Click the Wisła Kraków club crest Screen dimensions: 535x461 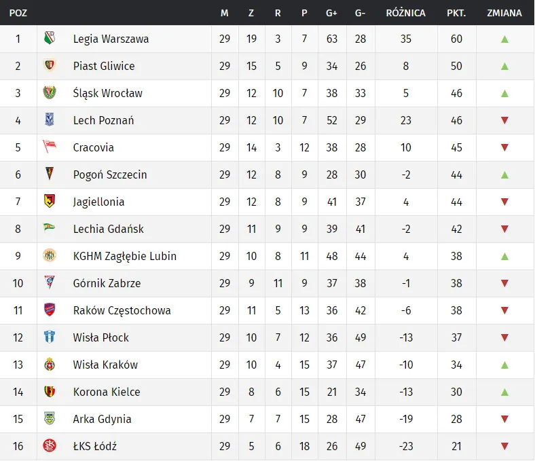click(x=49, y=365)
